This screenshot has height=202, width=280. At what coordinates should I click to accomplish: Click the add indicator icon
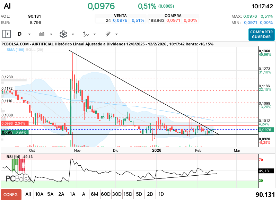click(86, 34)
